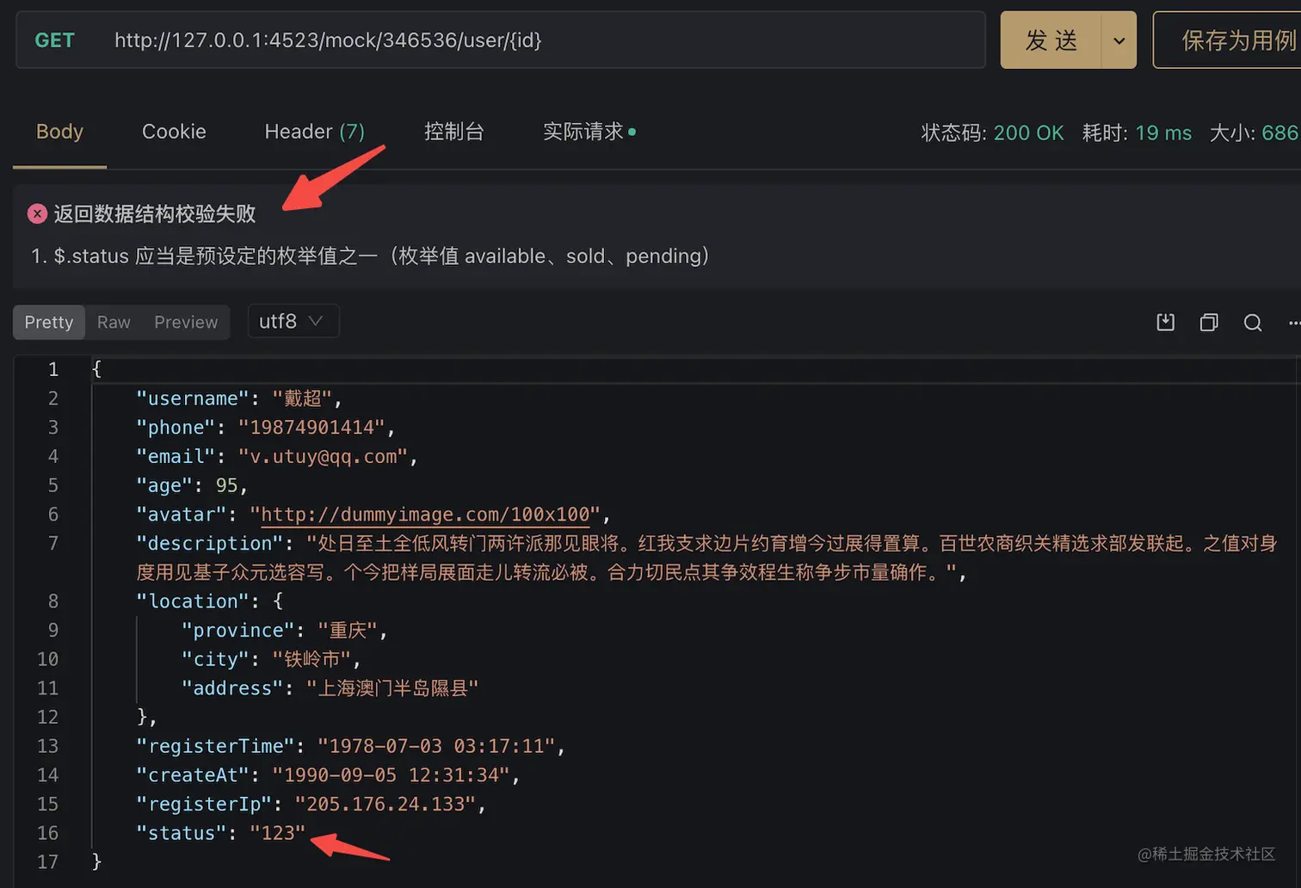Open the Header (7) tab
This screenshot has width=1301, height=888.
(315, 132)
